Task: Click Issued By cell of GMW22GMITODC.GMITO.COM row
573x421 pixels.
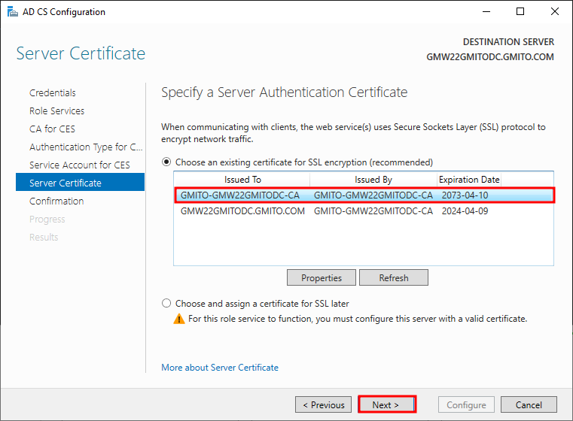Action: click(x=373, y=210)
